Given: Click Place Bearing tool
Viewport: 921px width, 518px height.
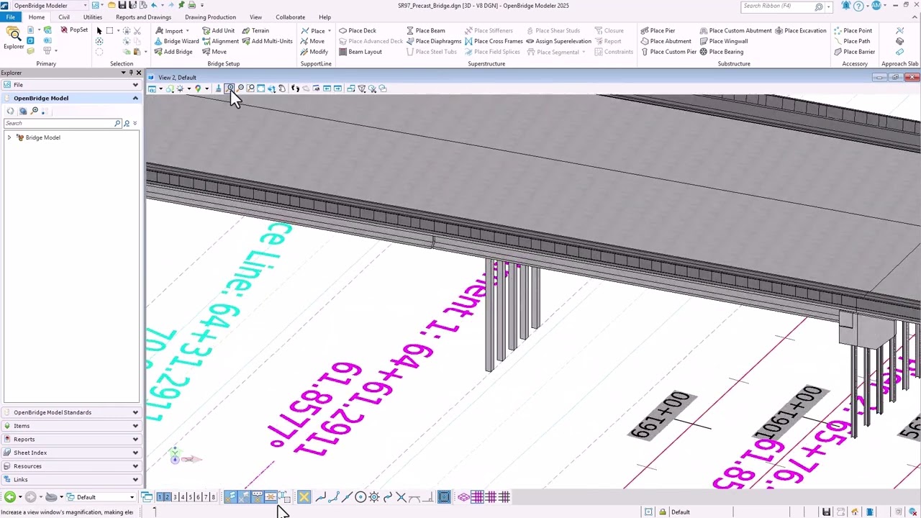Looking at the screenshot, I should 722,52.
